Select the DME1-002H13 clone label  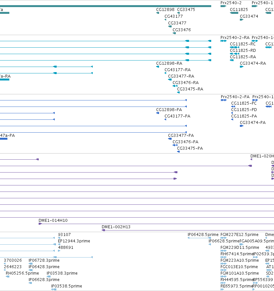tap(116, 227)
